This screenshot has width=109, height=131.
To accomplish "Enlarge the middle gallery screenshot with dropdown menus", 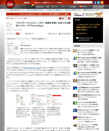I will click(x=39, y=100).
